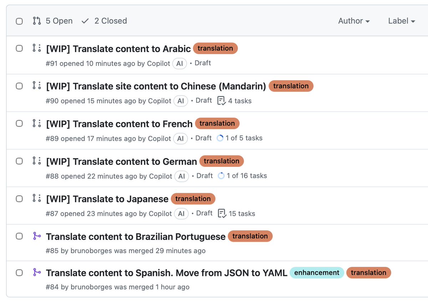
Task: Click the '4 tasks' text on PR #90
Action: click(240, 101)
